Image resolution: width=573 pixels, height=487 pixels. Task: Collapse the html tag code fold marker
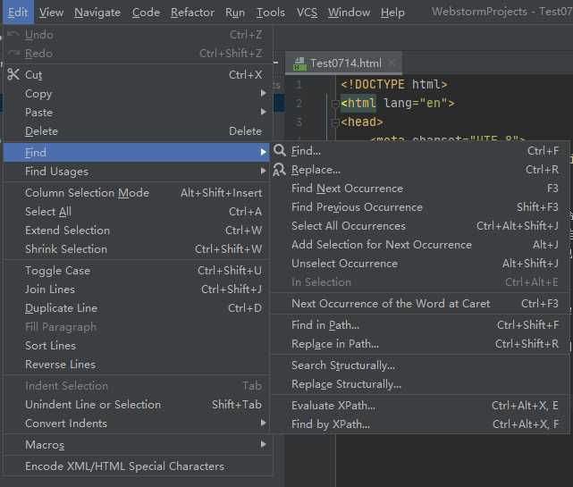click(x=335, y=105)
